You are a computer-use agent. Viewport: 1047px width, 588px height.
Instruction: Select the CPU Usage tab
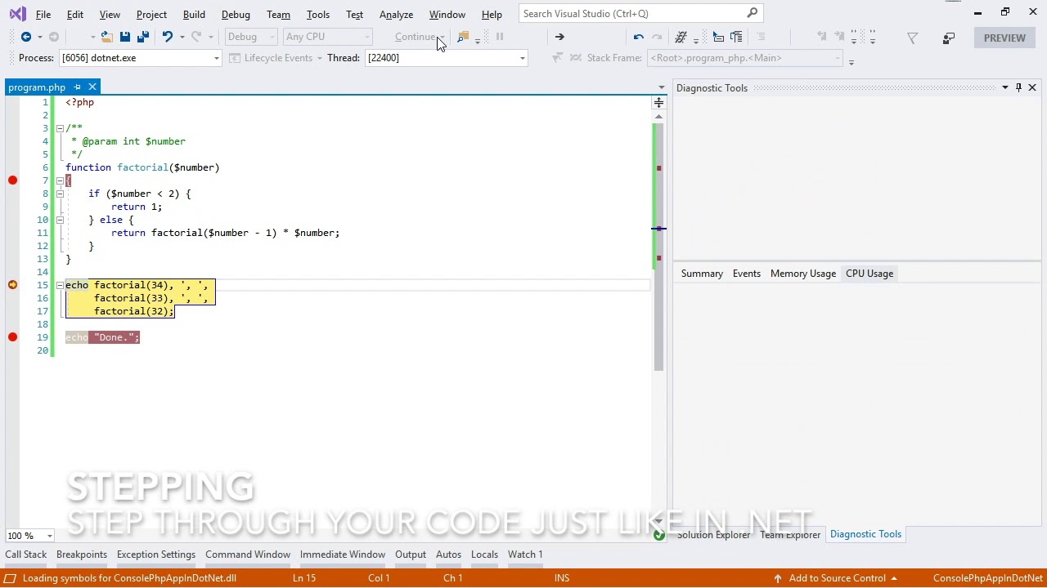(870, 274)
